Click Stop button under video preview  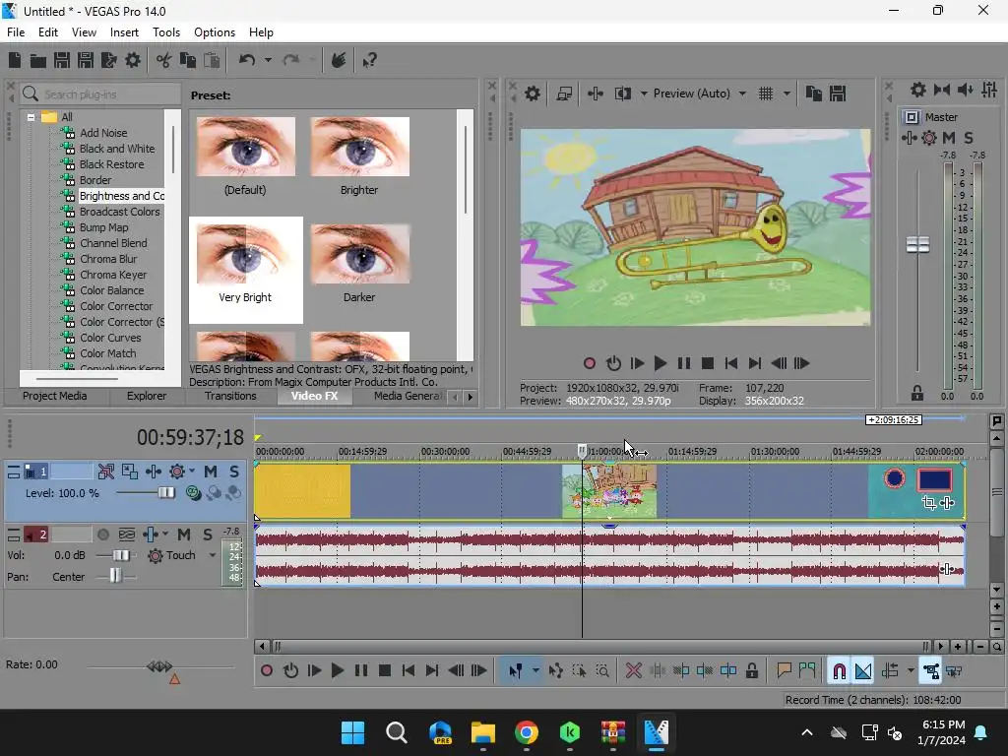(707, 363)
